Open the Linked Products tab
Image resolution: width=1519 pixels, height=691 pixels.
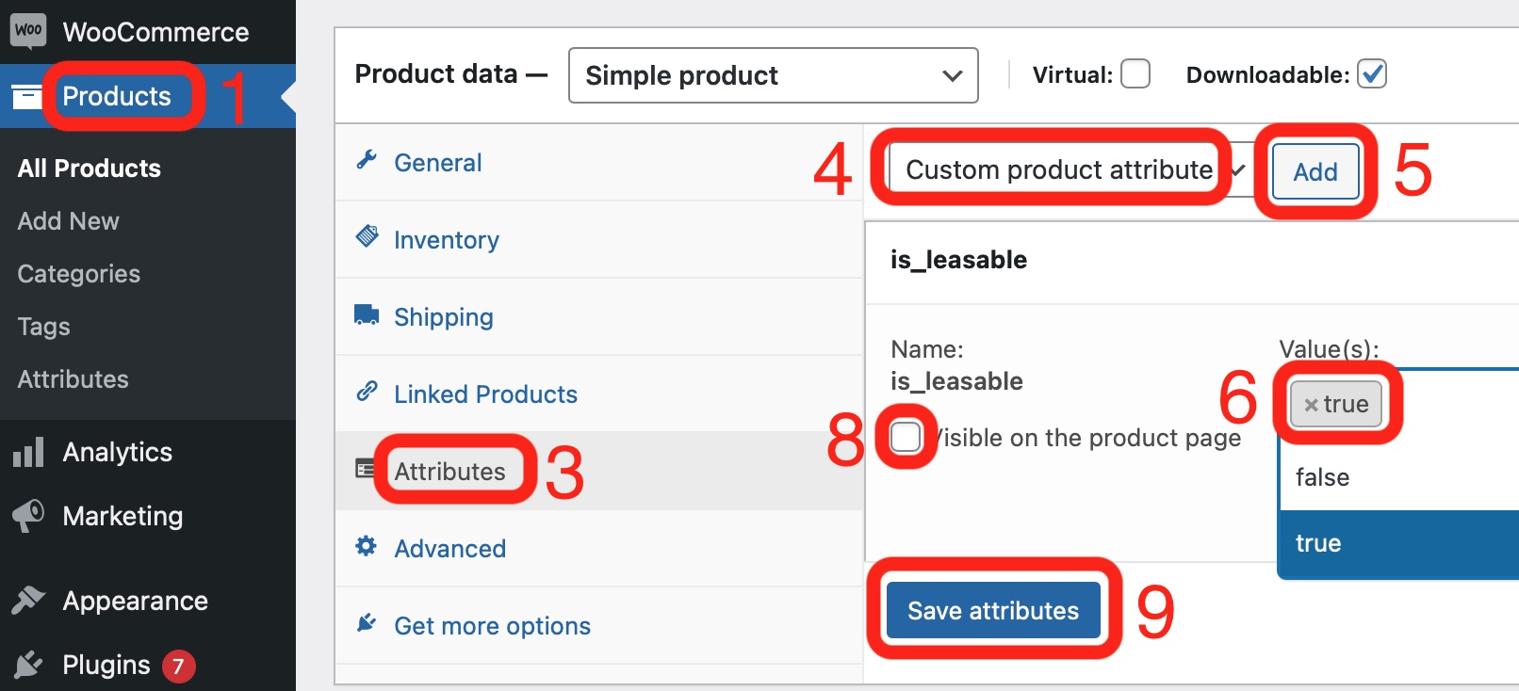pos(485,394)
